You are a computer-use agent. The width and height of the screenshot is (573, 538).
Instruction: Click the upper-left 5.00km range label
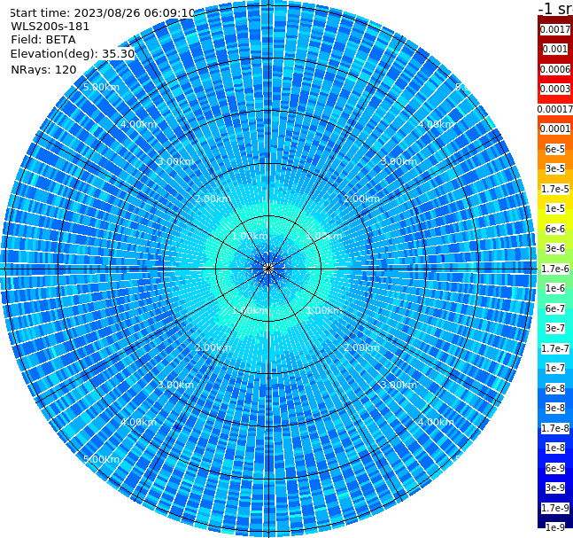click(x=101, y=87)
